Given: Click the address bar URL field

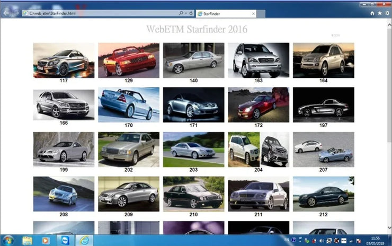Looking at the screenshot, I should point(95,12).
